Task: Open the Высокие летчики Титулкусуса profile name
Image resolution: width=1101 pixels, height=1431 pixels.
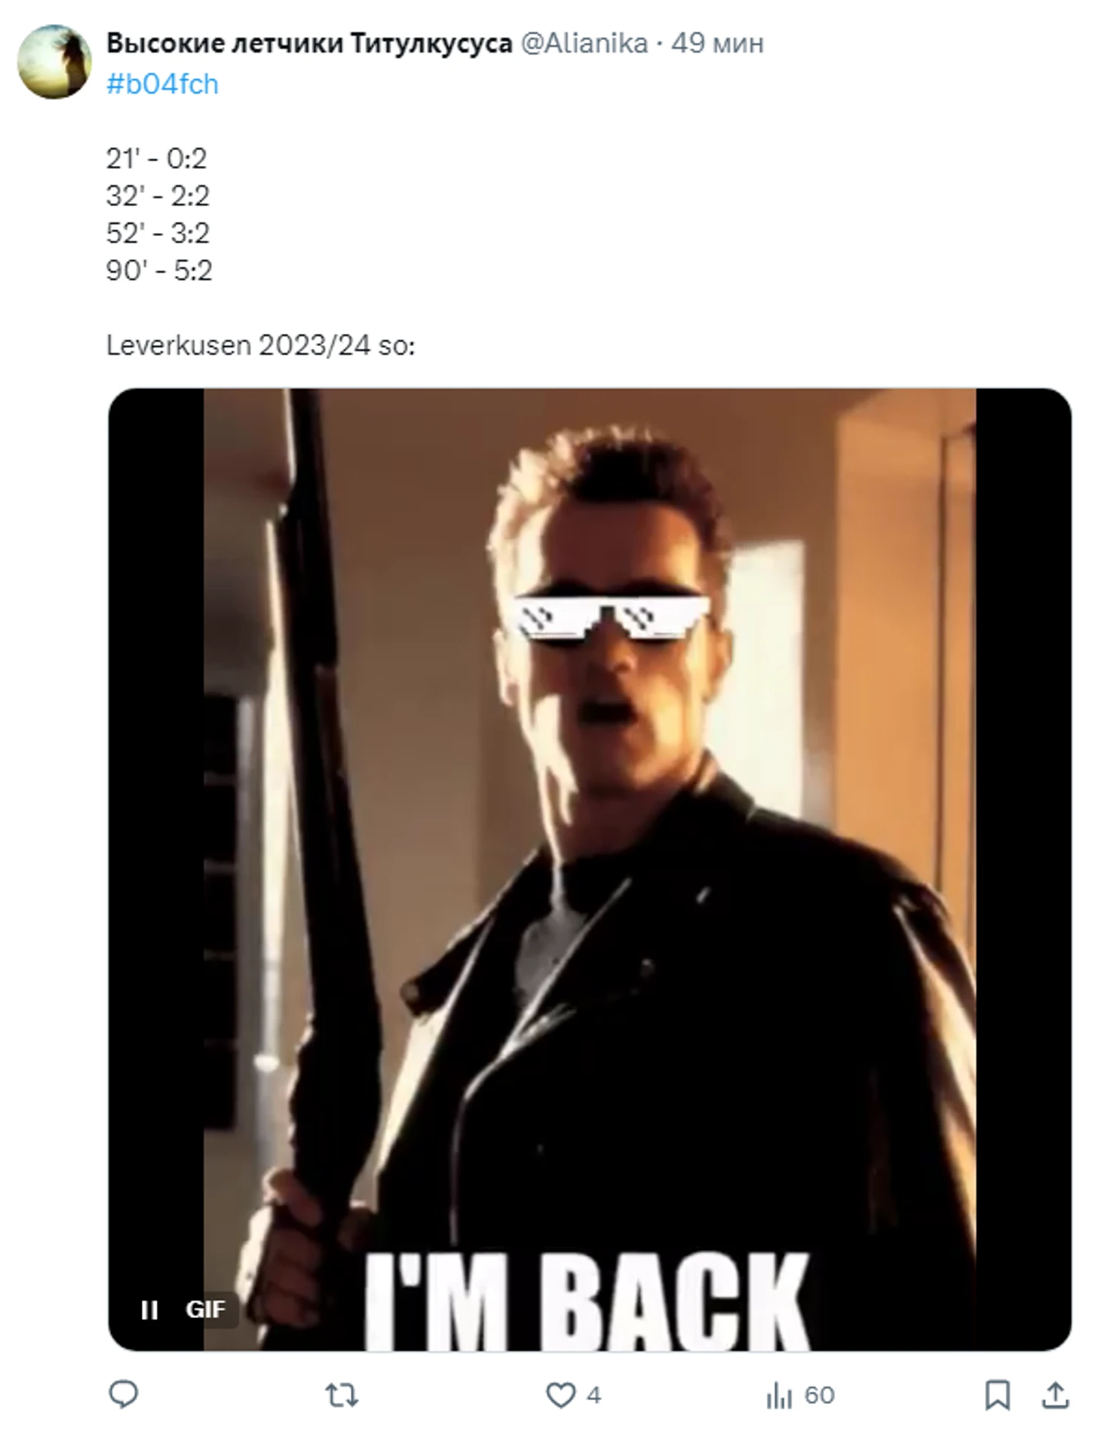Action: click(x=309, y=43)
